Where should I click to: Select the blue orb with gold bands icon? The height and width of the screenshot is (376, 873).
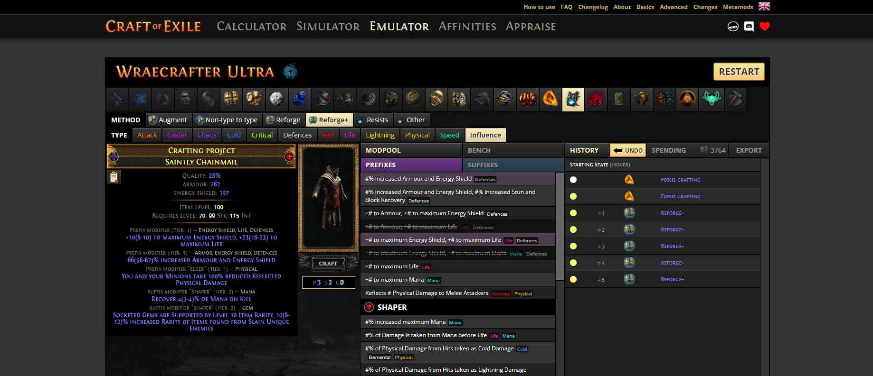(505, 99)
